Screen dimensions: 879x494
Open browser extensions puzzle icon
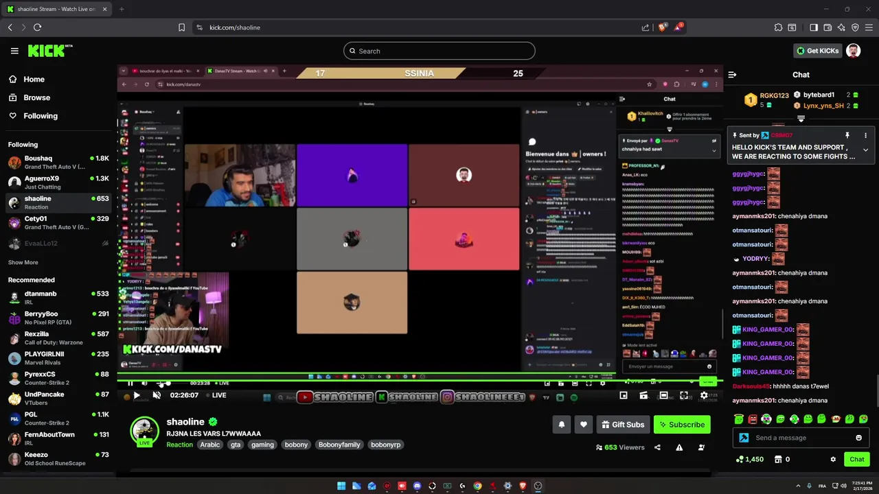tap(778, 27)
